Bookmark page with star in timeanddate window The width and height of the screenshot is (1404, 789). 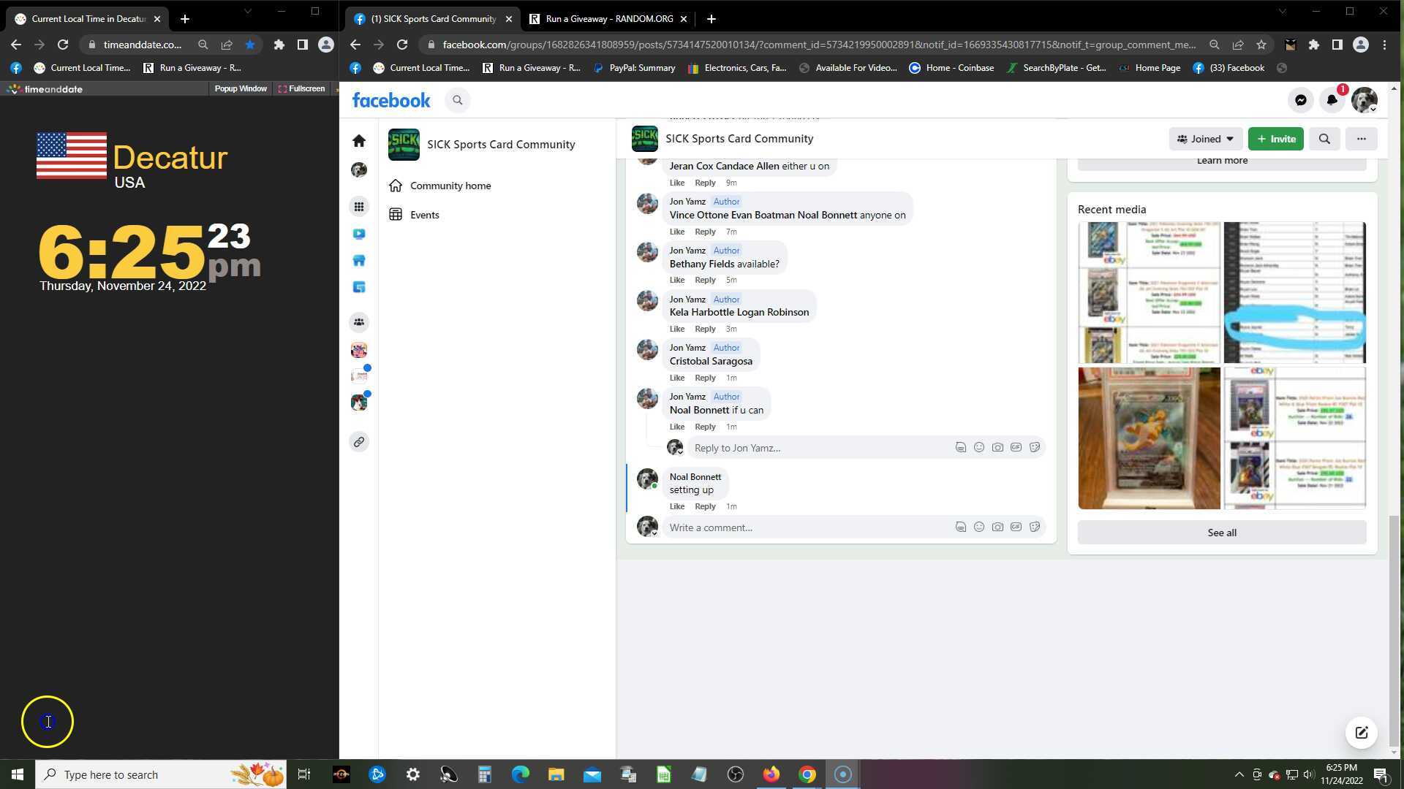point(250,45)
